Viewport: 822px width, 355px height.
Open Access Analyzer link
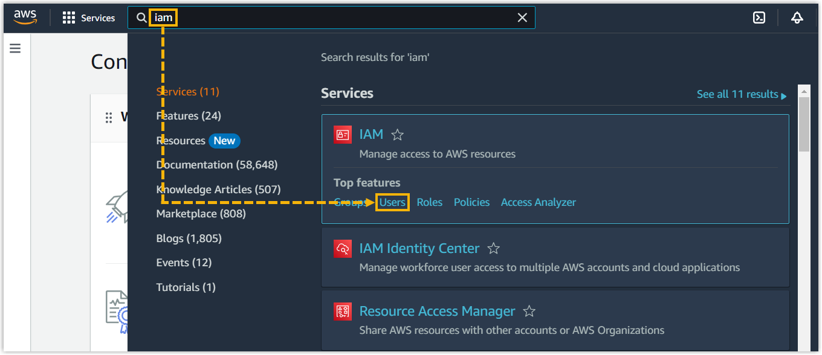(538, 202)
